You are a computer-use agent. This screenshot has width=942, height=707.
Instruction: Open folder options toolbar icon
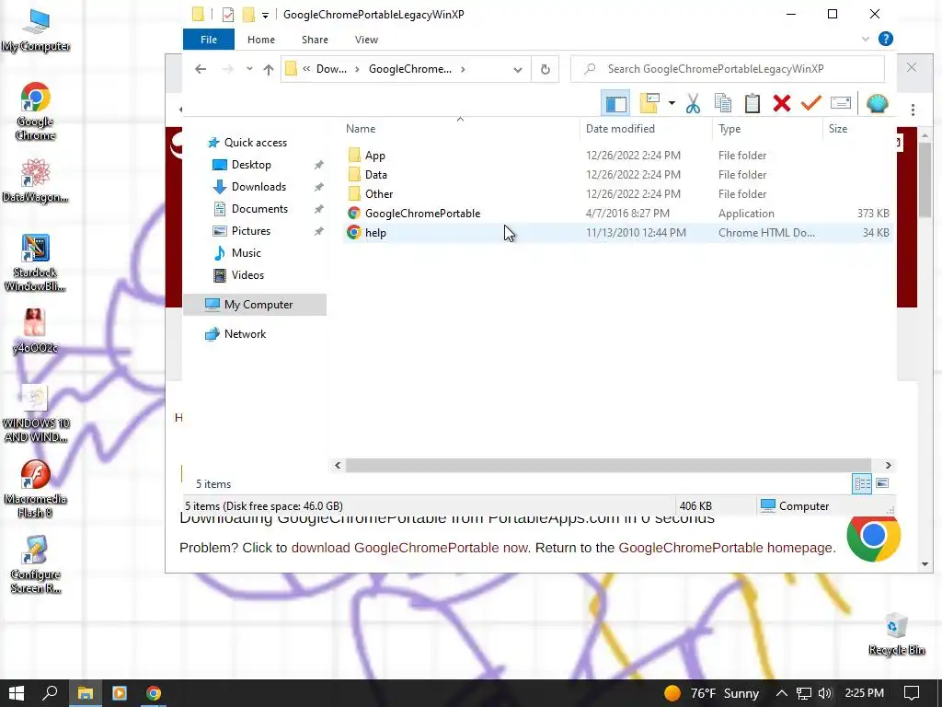[649, 103]
